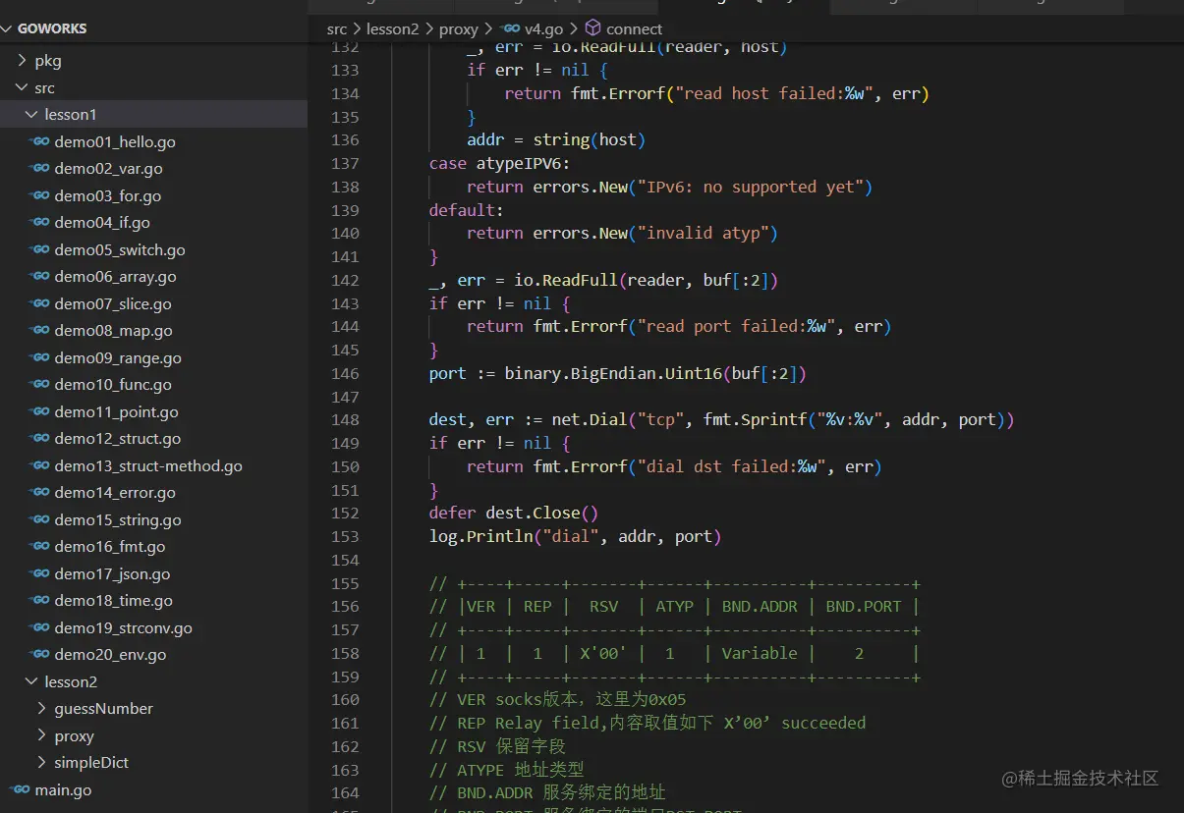Click the "dial dst failed:%w" string

(731, 466)
